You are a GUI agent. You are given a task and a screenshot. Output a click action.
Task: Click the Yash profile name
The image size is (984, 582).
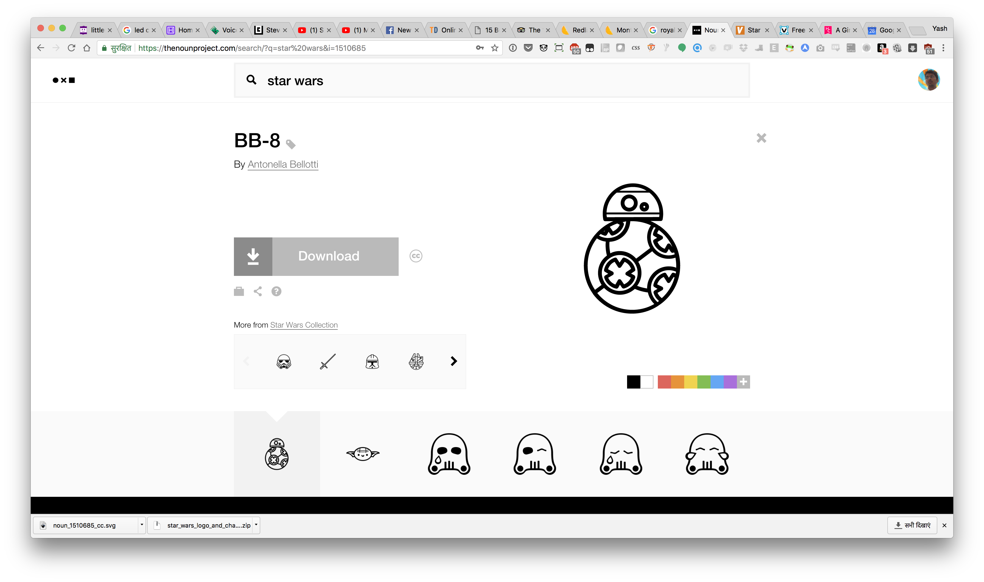tap(939, 28)
